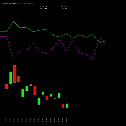Click the green line's highest peak
The width and height of the screenshot is (126, 126).
point(13,22)
